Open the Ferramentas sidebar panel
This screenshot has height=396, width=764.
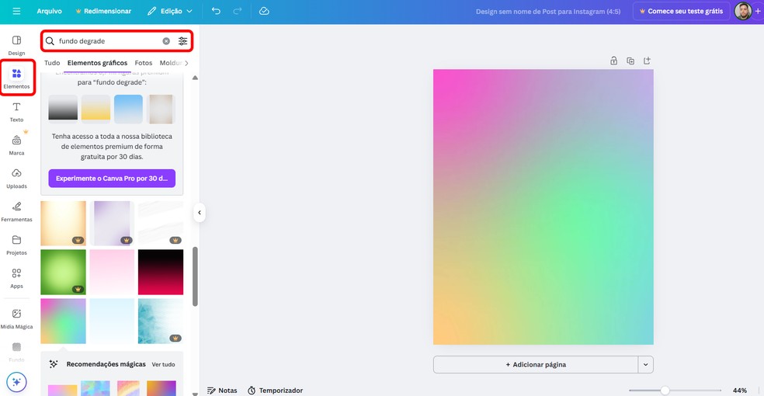click(x=16, y=212)
